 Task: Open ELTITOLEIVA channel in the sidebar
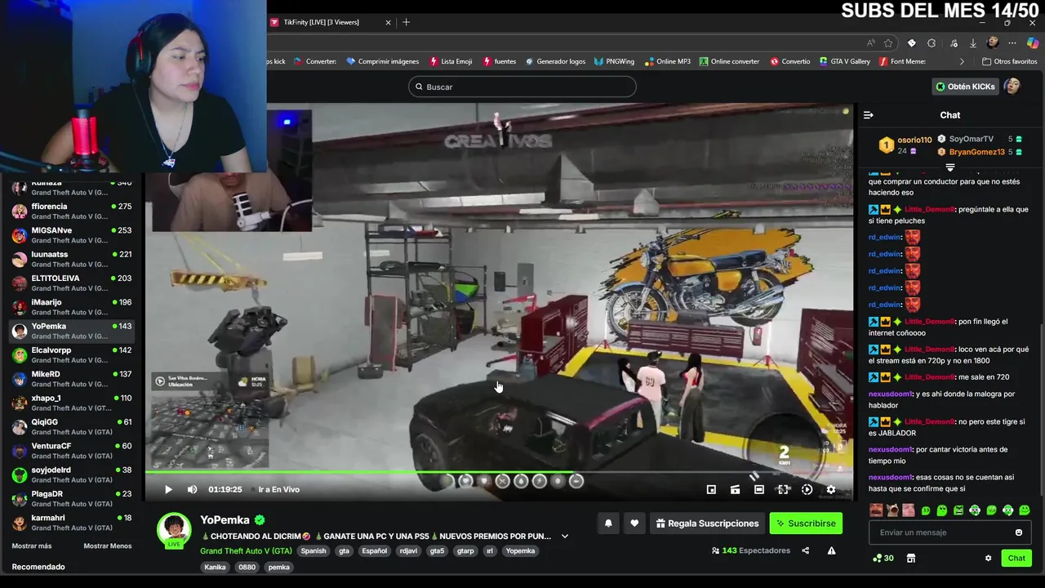point(72,283)
